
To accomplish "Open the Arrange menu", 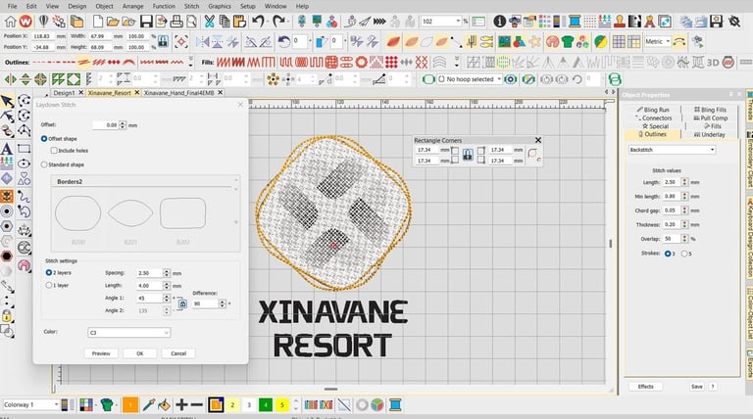I will 132,6.
